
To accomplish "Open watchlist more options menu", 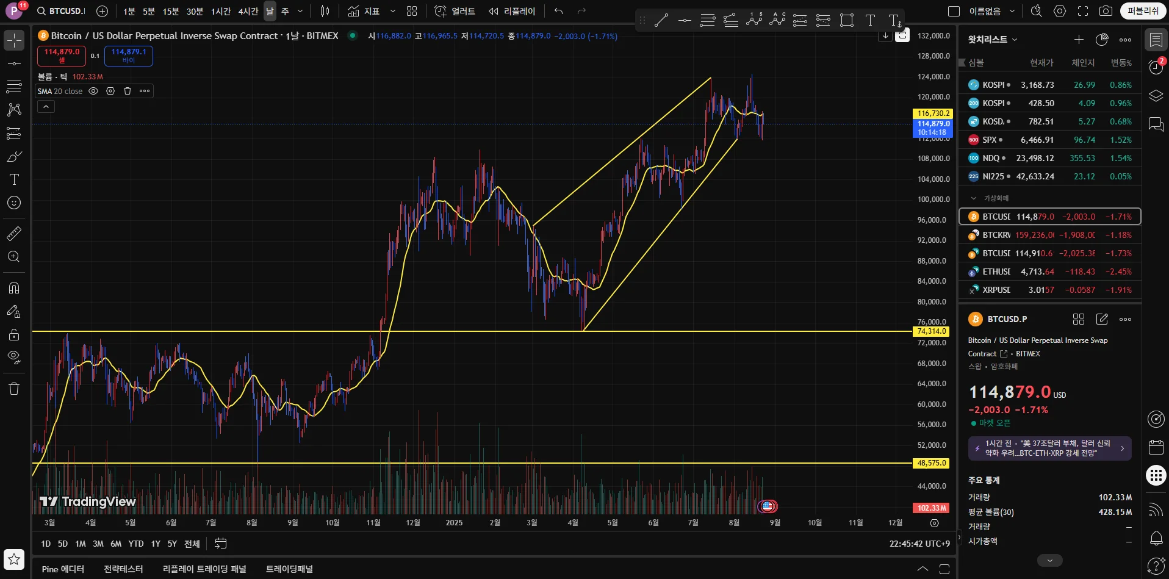I will point(1125,40).
